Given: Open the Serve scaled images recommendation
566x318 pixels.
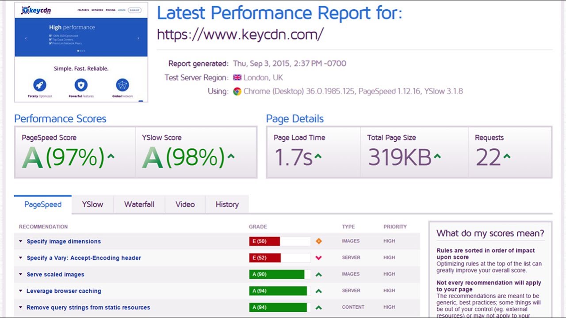Looking at the screenshot, I should 55,274.
